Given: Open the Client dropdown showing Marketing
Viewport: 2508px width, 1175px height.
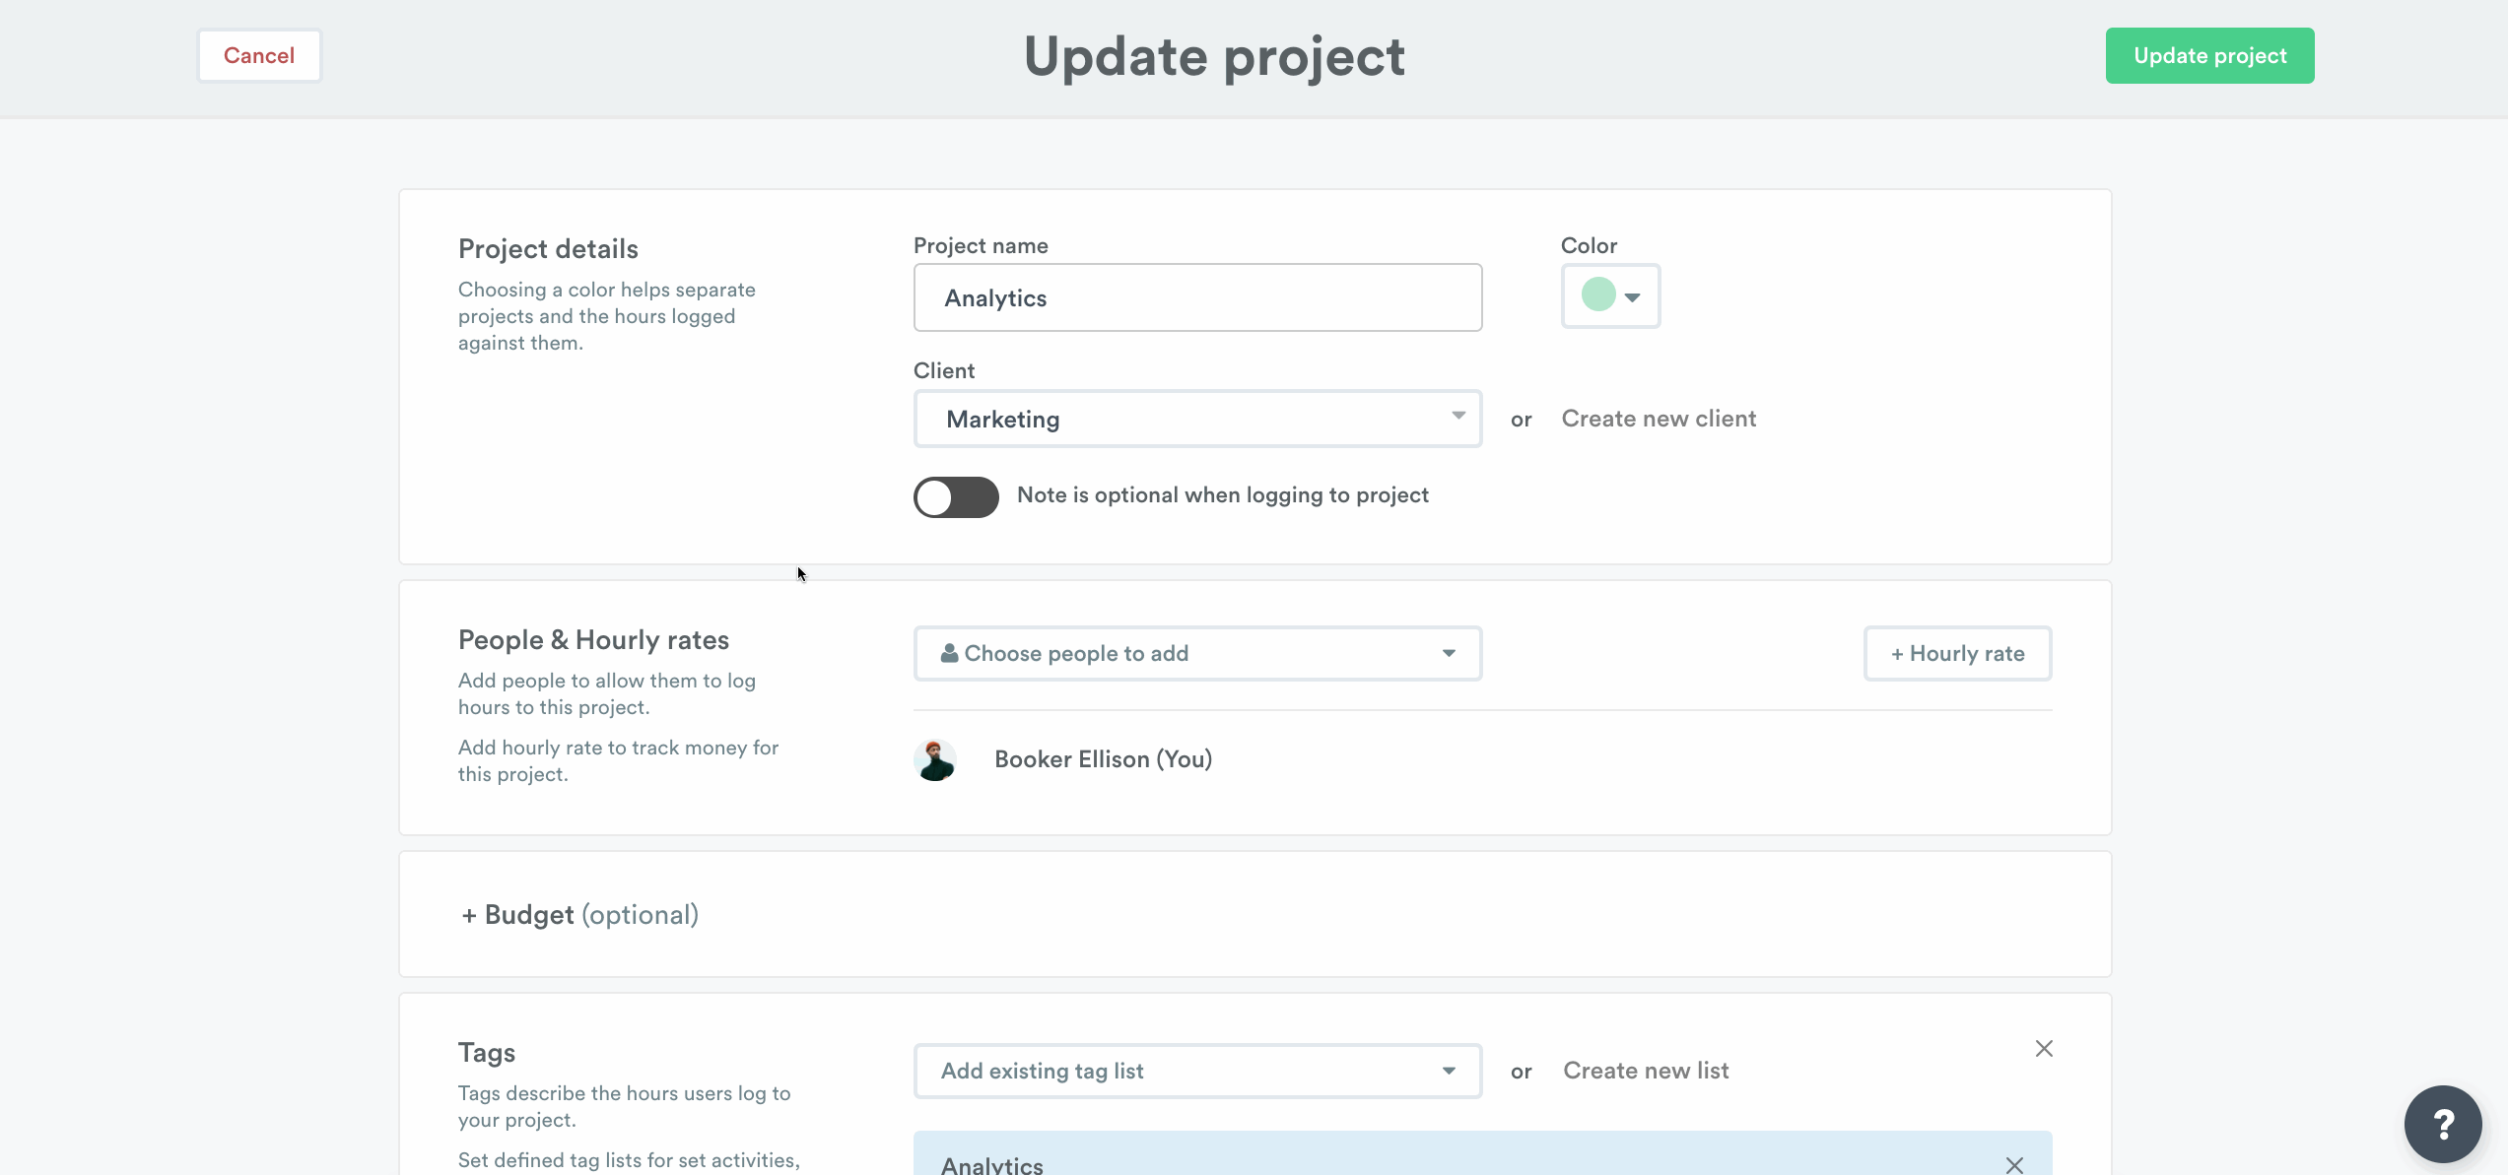Looking at the screenshot, I should pos(1197,419).
